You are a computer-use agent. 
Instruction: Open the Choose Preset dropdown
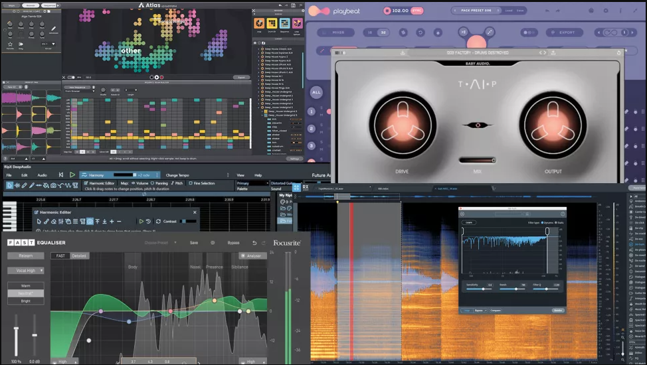click(161, 242)
